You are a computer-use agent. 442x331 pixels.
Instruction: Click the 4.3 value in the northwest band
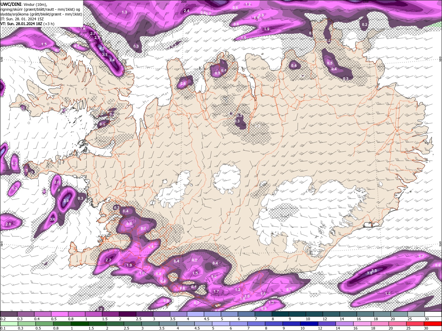(x=102, y=49)
